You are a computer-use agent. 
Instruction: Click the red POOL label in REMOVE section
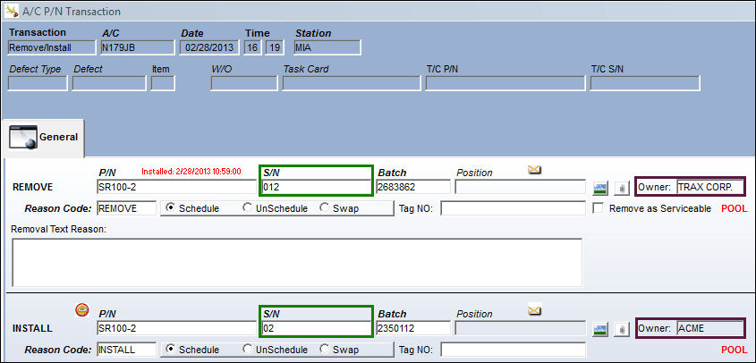pos(734,208)
